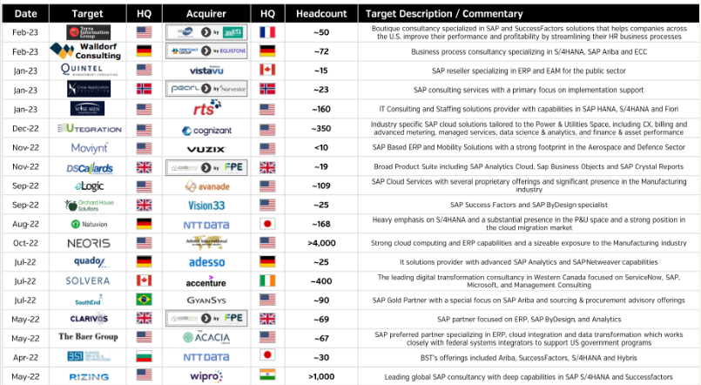The image size is (701, 385).
Task: Click the Canadian flag beside vistavu
Action: point(267,70)
